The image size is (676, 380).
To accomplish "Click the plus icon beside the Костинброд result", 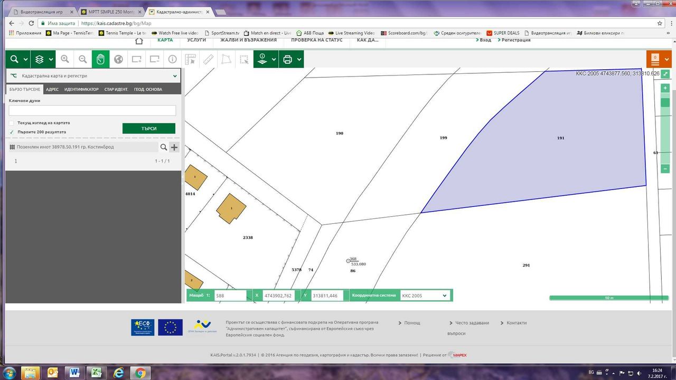I will pyautogui.click(x=174, y=147).
